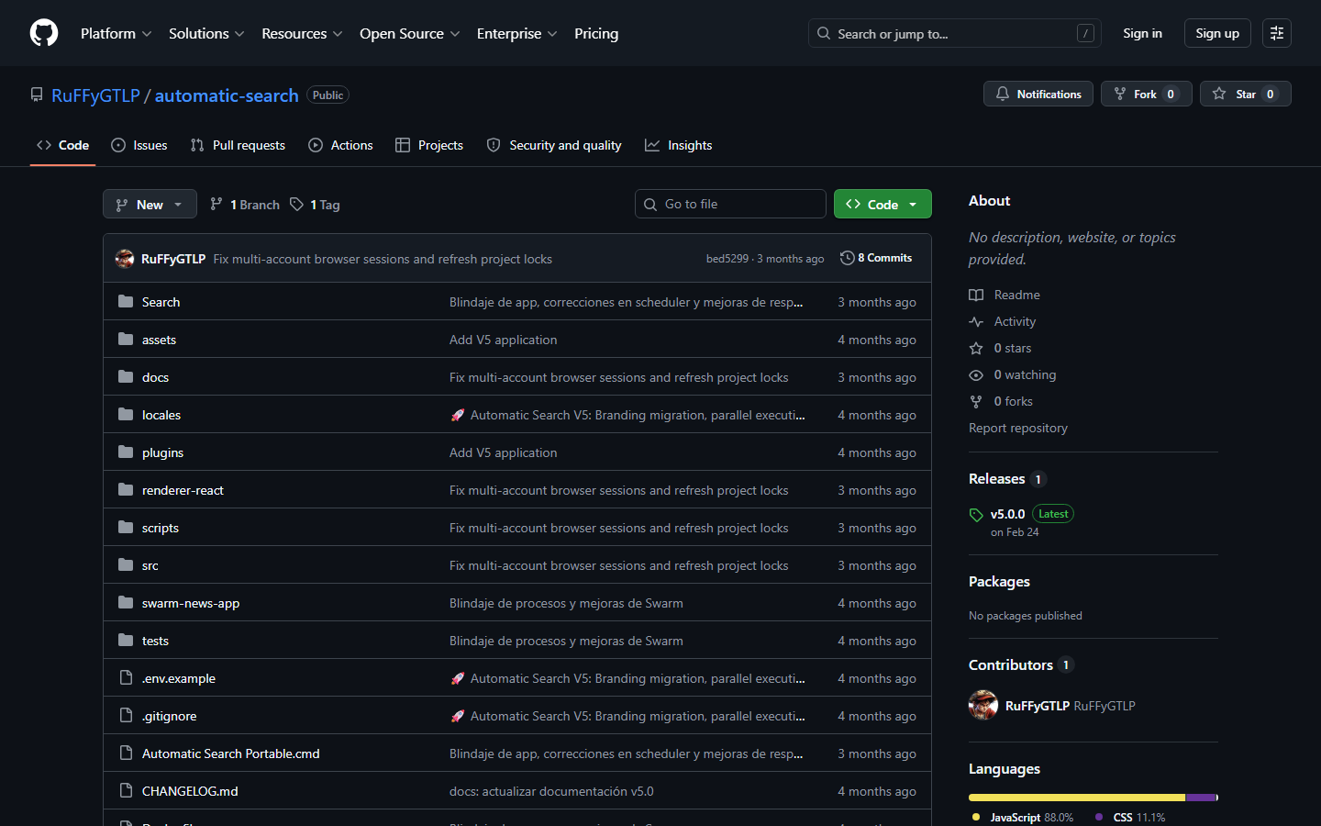Screen dimensions: 1321x826
Task: Open the GitHub homepage logo
Action: pyautogui.click(x=44, y=33)
